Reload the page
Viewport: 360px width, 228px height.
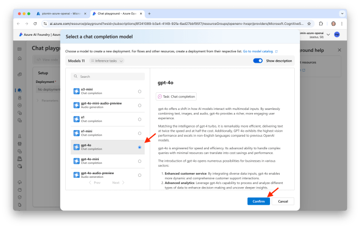click(35, 24)
